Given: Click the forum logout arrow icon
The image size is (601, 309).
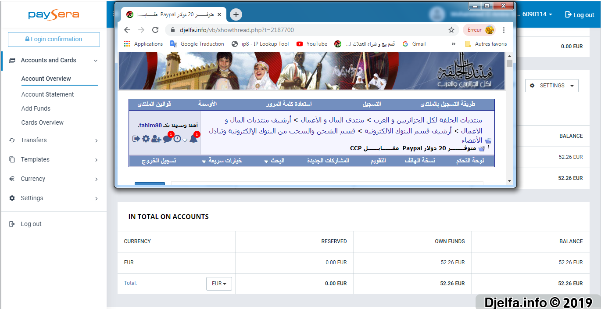Looking at the screenshot, I should click(136, 139).
